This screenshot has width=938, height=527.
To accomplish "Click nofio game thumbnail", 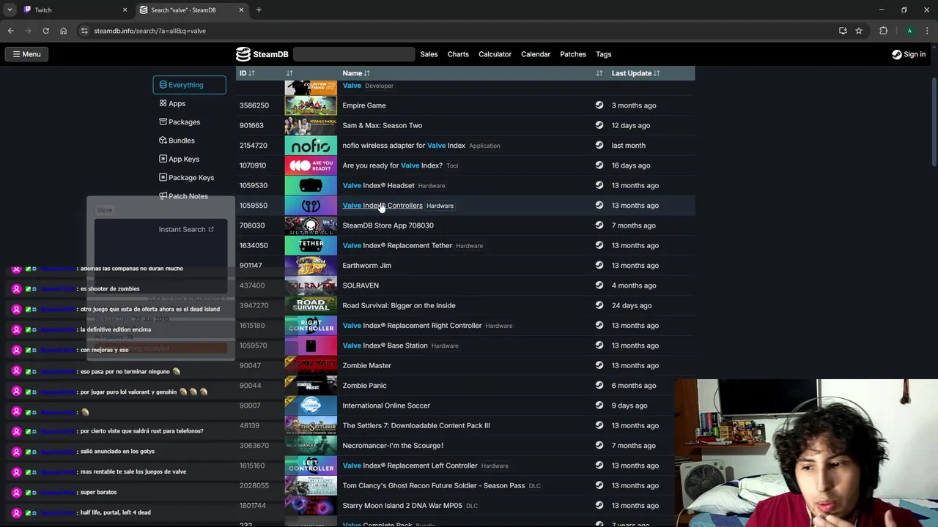I will click(311, 146).
